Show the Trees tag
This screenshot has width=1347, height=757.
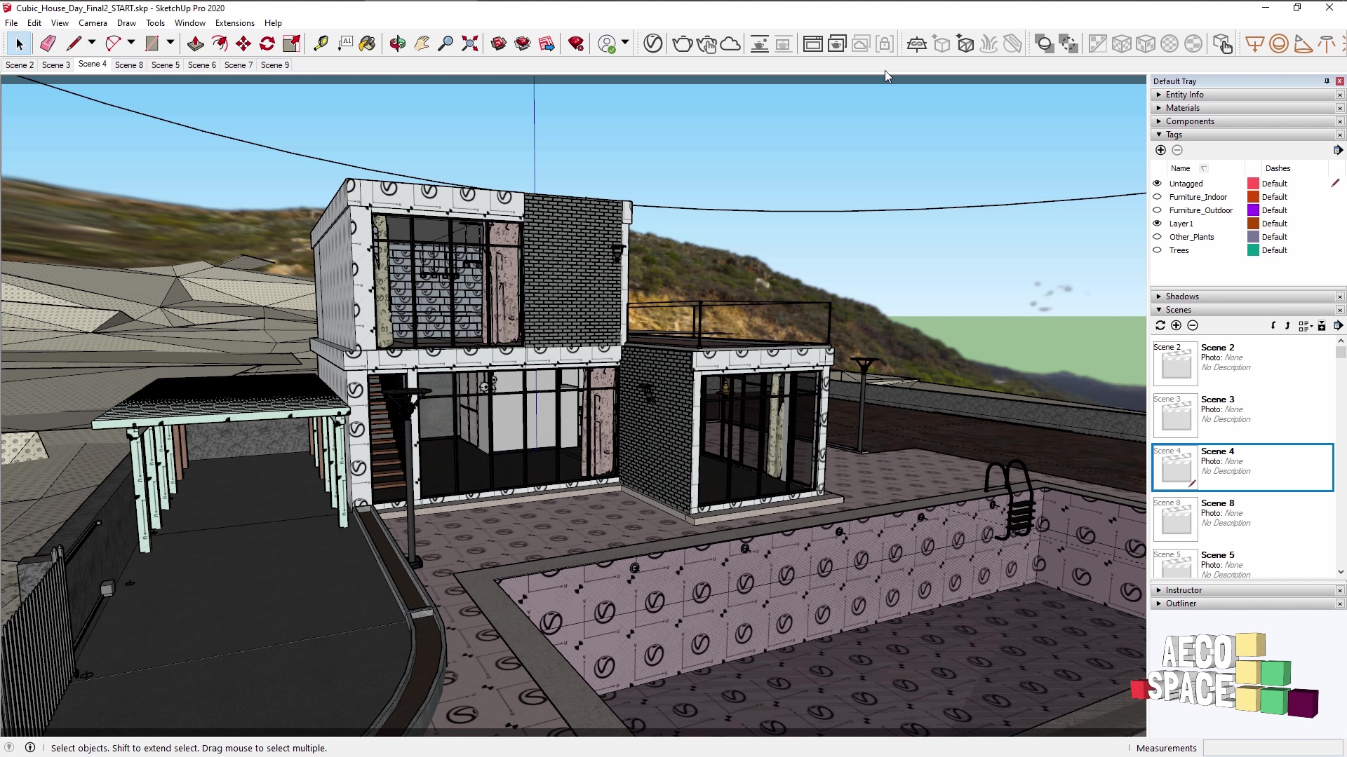point(1157,250)
